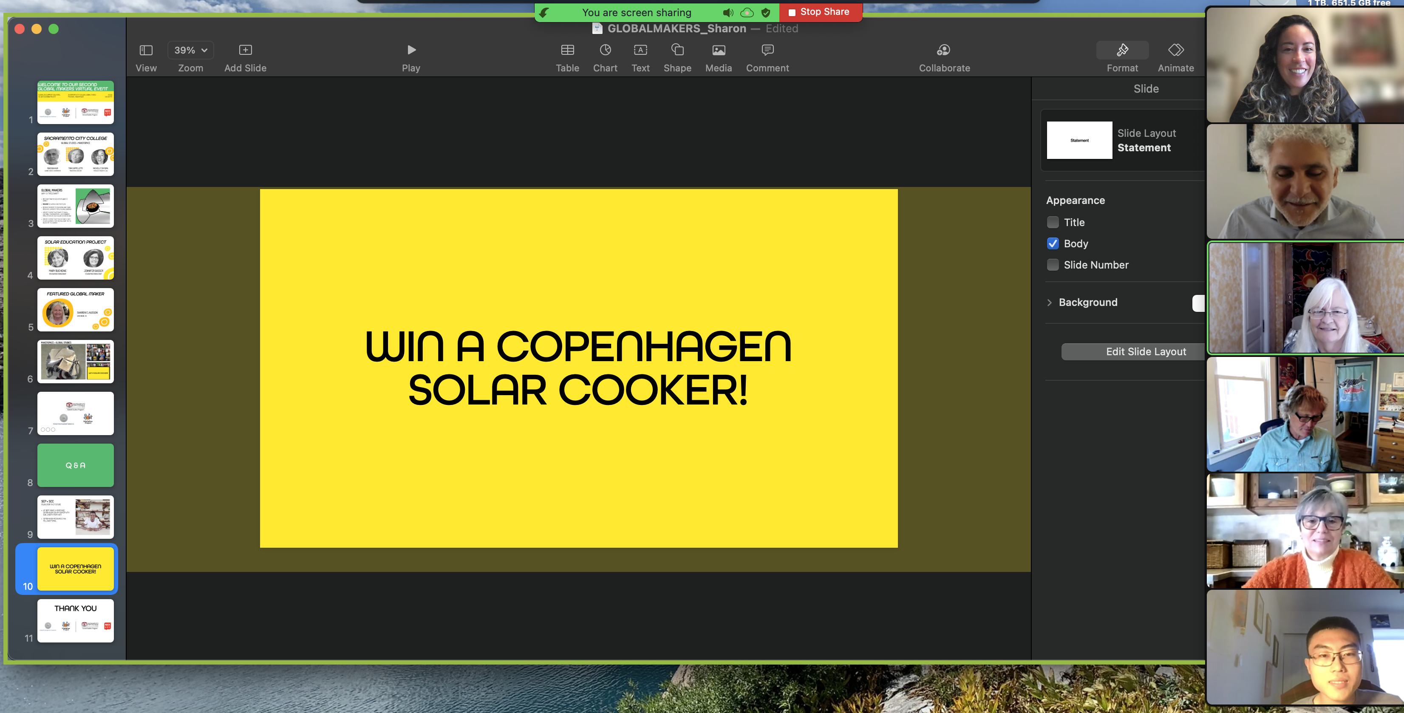Image resolution: width=1404 pixels, height=713 pixels.
Task: Expand the Background section
Action: click(1049, 303)
